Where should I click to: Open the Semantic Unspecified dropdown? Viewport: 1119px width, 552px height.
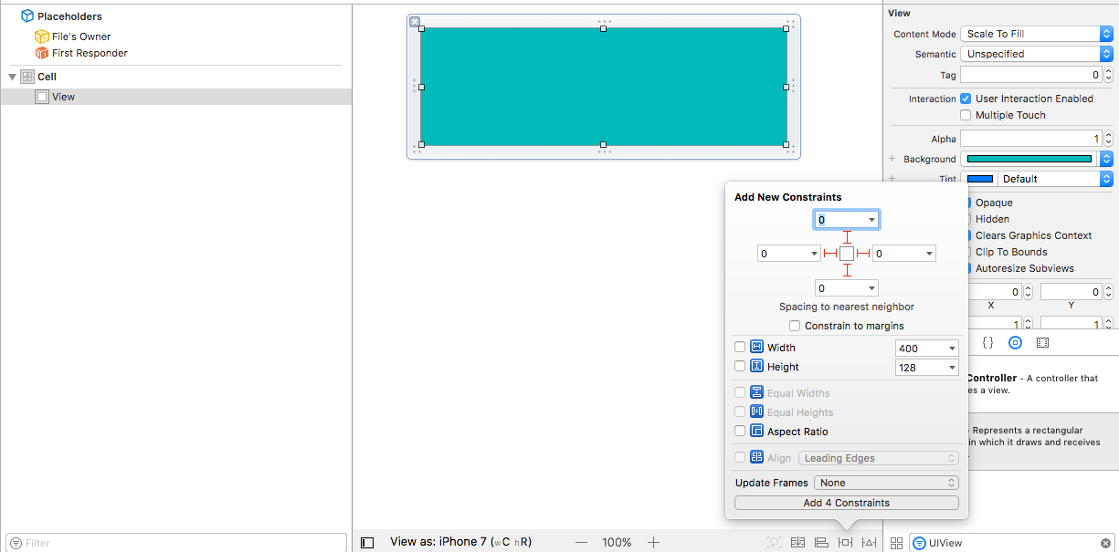[1036, 54]
